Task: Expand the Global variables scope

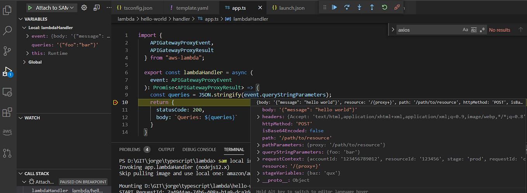Action: [x=24, y=62]
